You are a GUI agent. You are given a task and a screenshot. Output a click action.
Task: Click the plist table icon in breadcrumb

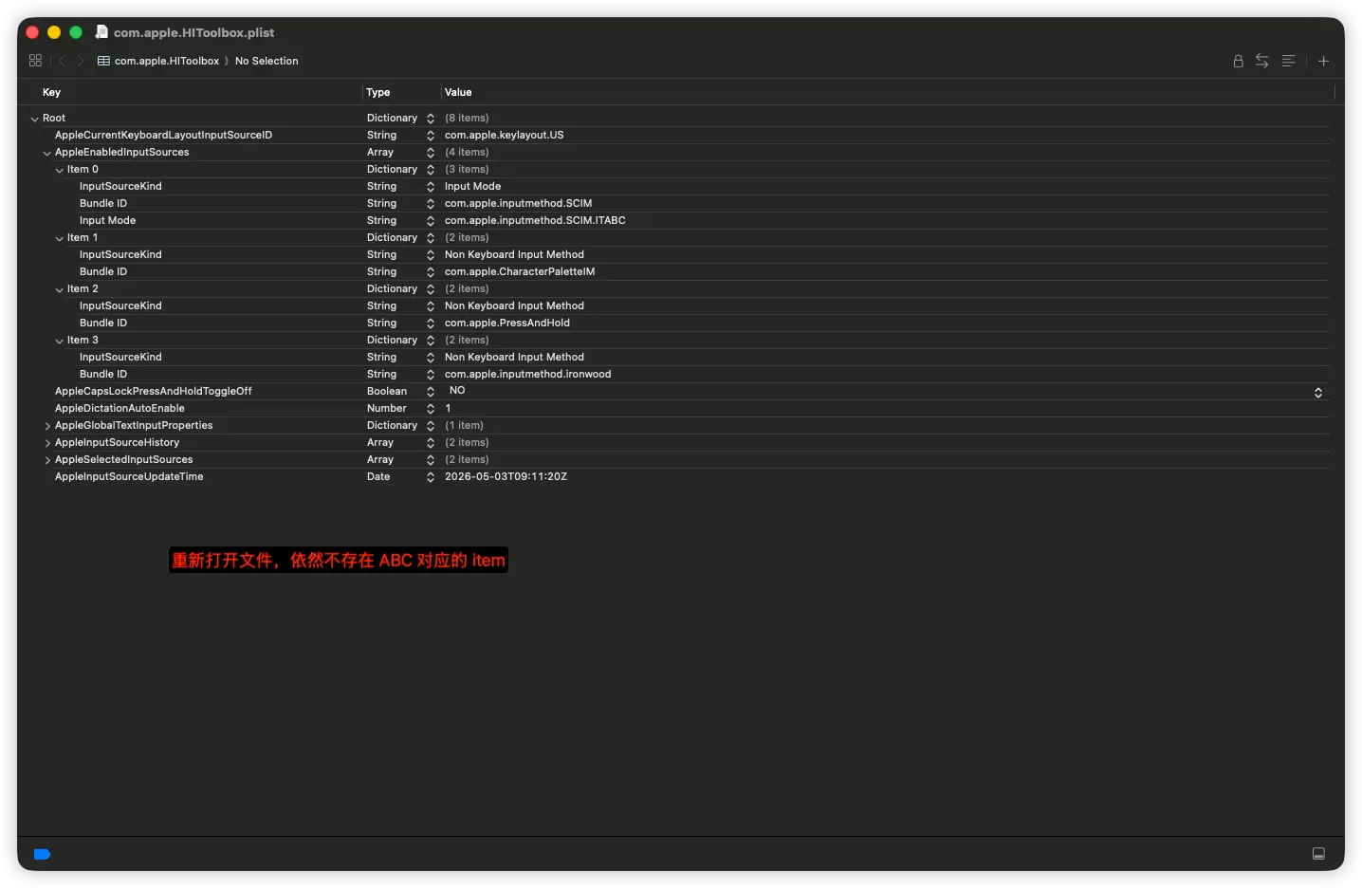(x=103, y=61)
